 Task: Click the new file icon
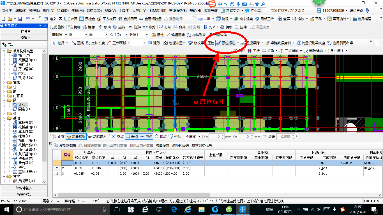pyautogui.click(x=3, y=19)
